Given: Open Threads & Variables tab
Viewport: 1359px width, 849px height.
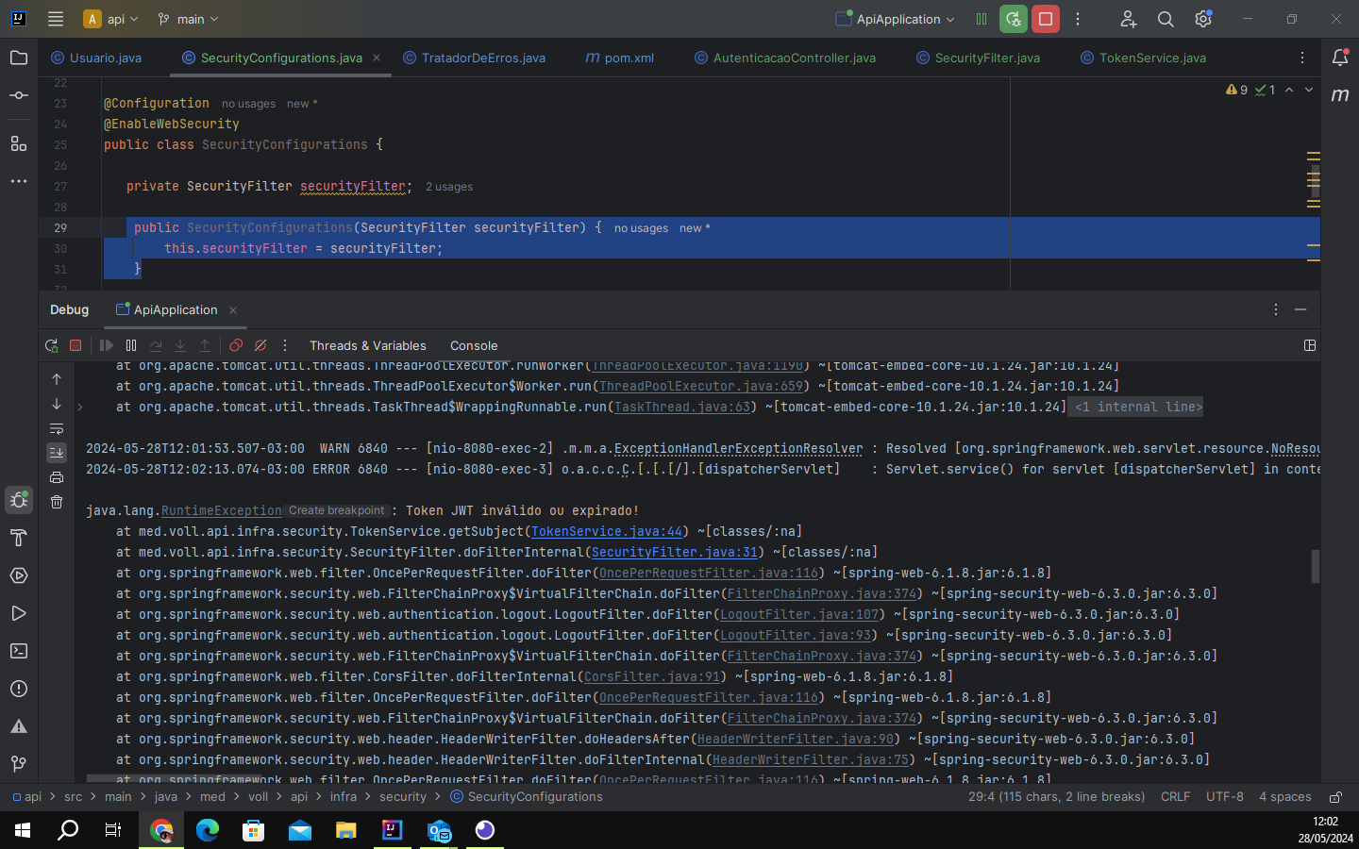Looking at the screenshot, I should (x=368, y=345).
